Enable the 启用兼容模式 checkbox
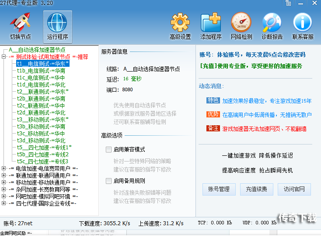321x237 pixels. pyautogui.click(x=108, y=150)
